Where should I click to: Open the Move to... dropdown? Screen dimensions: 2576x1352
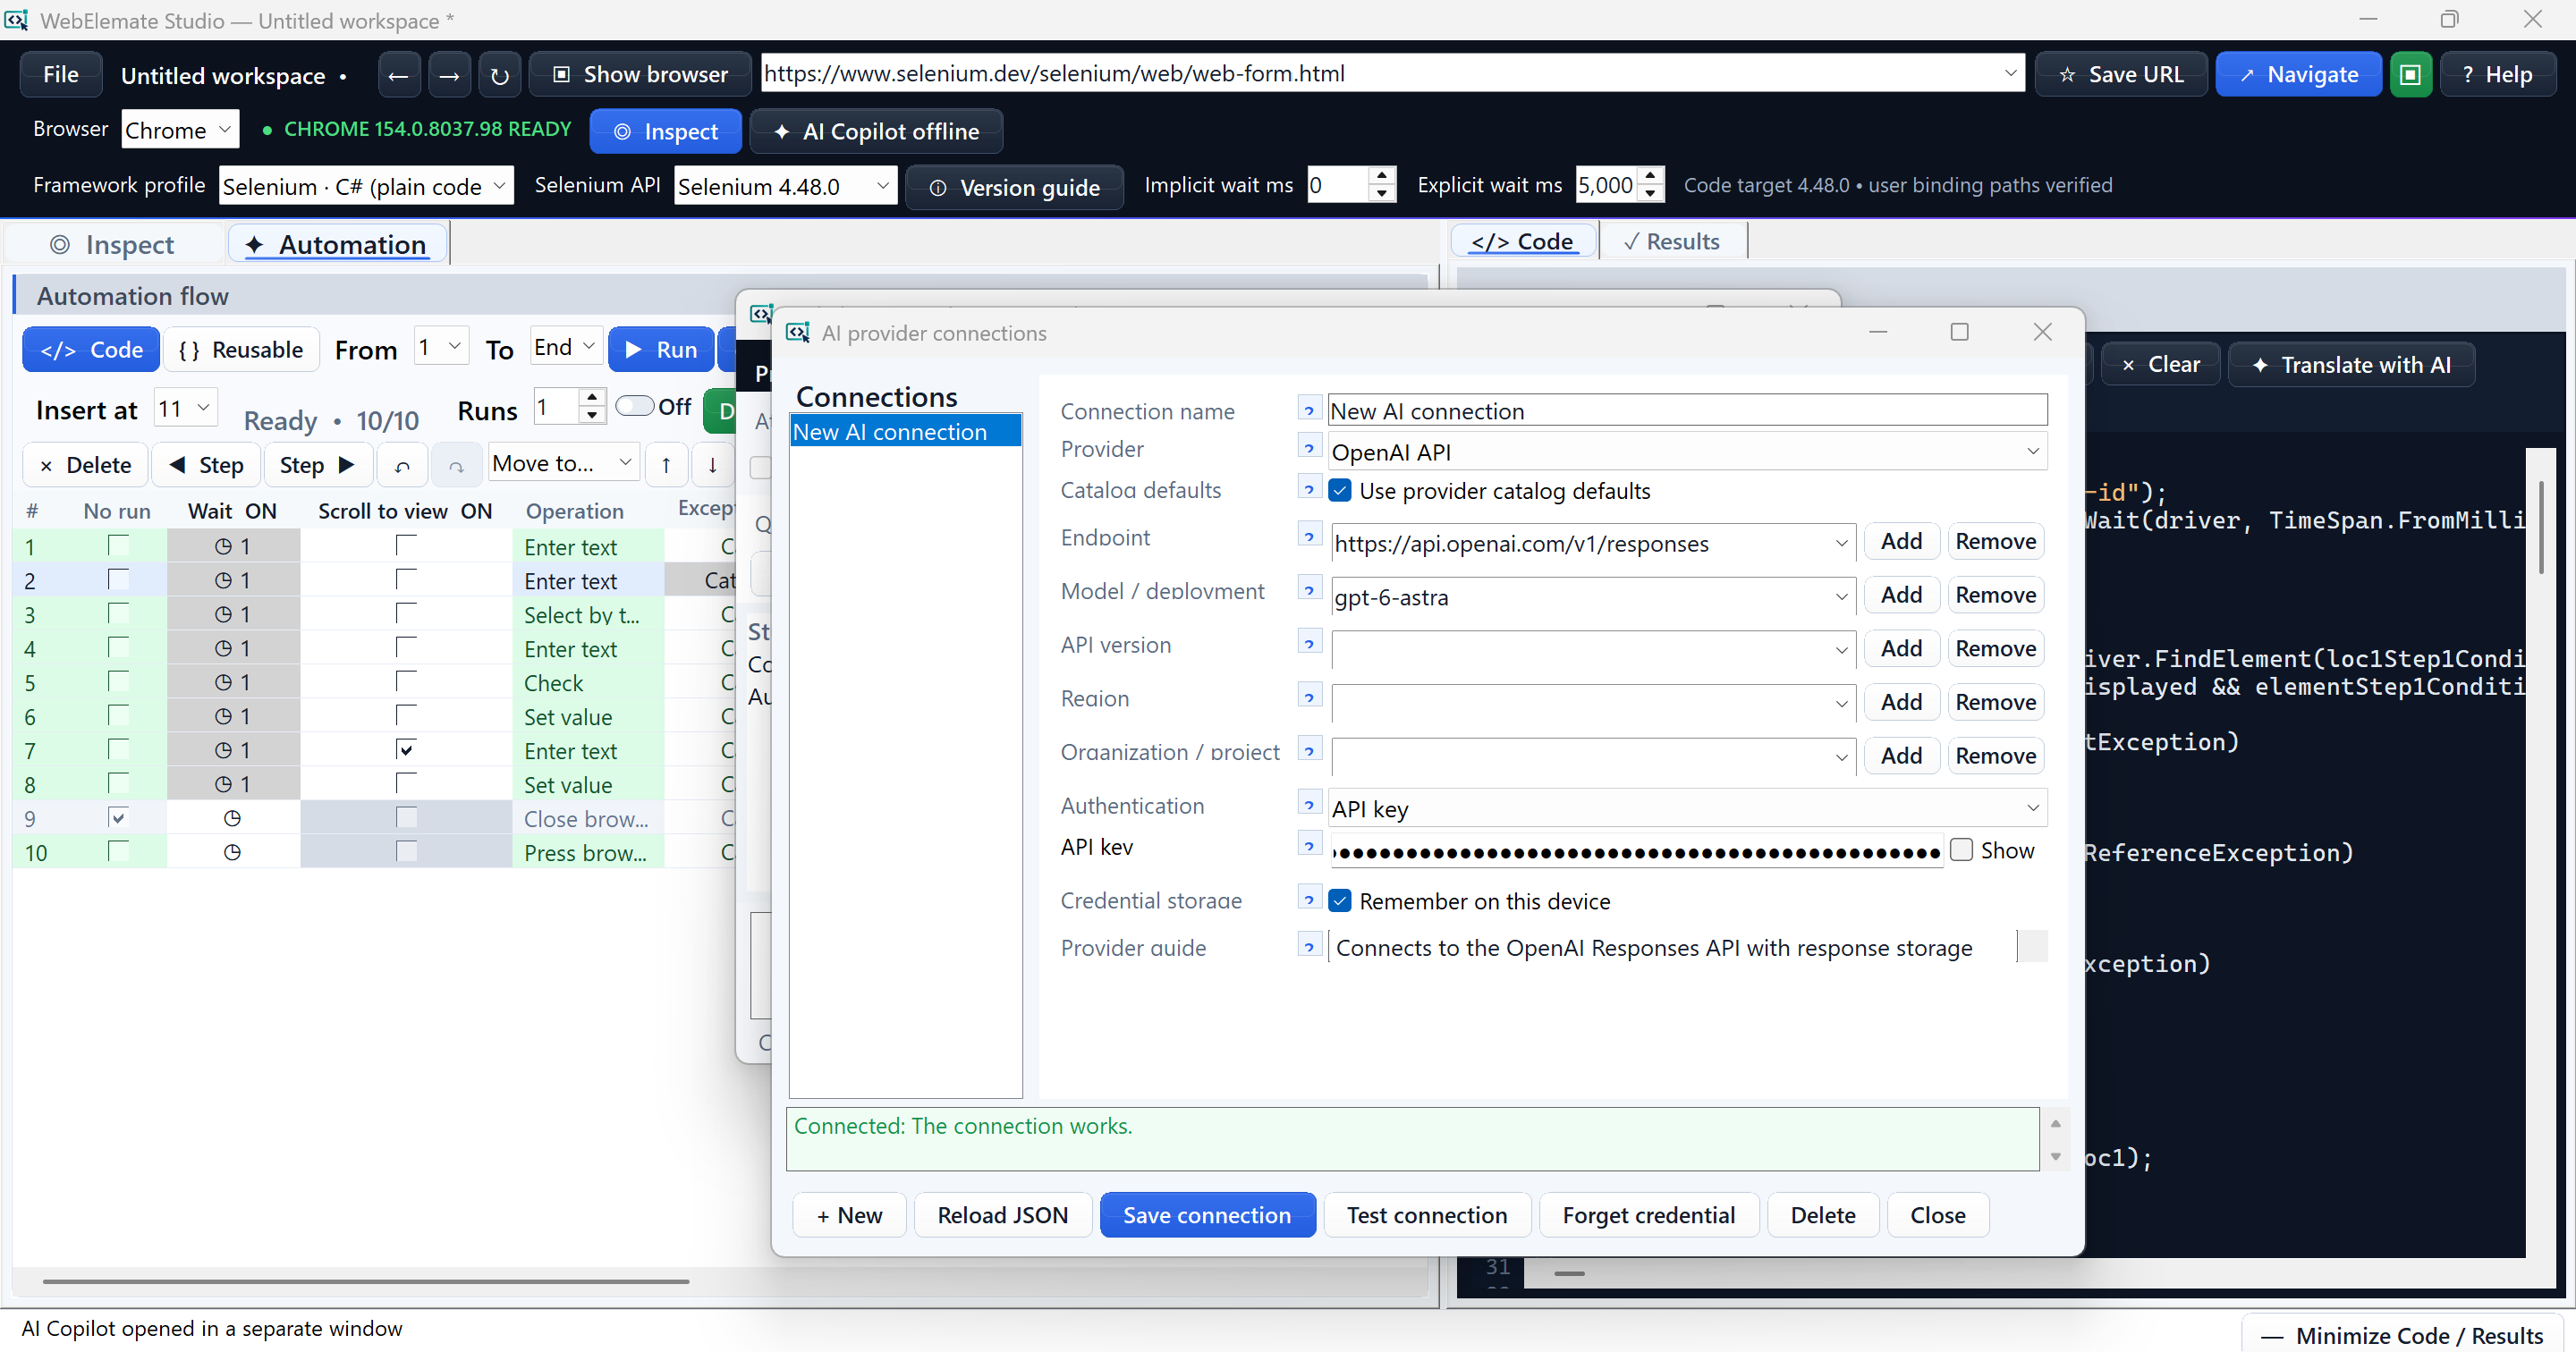tap(563, 464)
